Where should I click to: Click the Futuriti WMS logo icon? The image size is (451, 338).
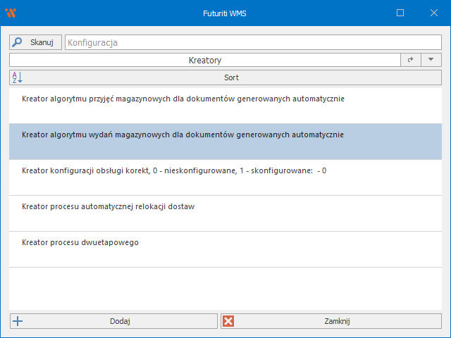11,13
